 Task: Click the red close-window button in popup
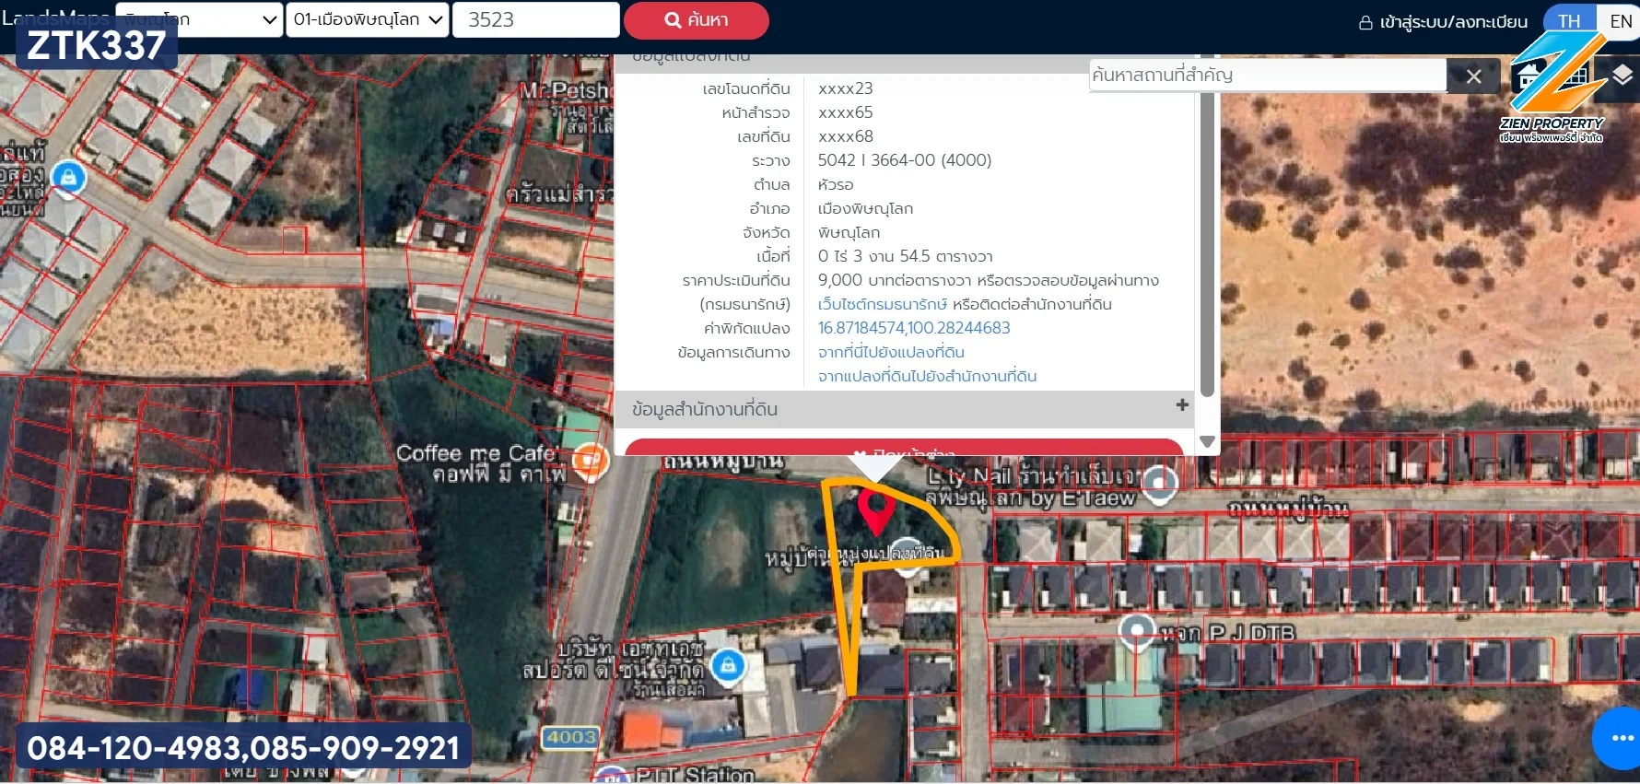click(904, 448)
